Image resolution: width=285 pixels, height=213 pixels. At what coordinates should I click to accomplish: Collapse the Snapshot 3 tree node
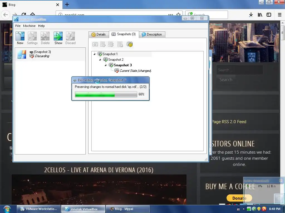coord(105,65)
